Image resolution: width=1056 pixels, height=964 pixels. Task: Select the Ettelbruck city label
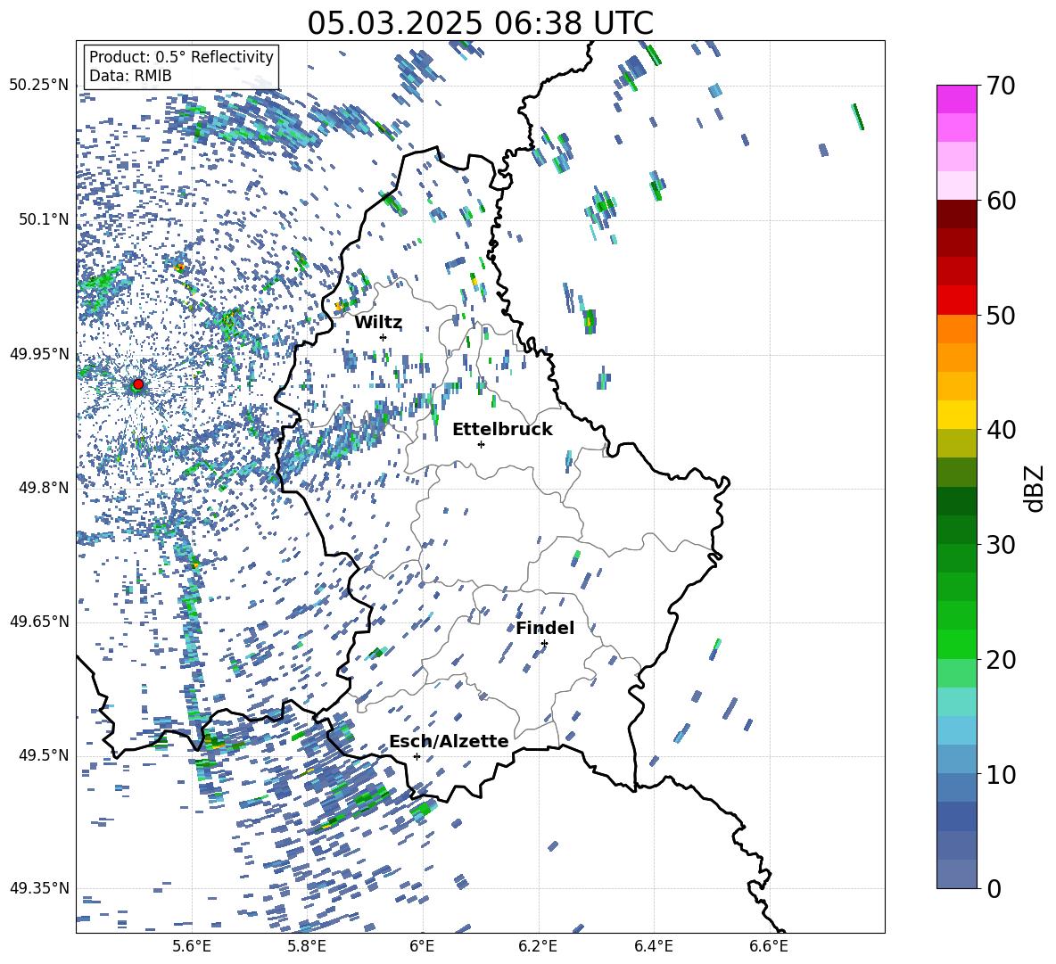click(x=502, y=430)
